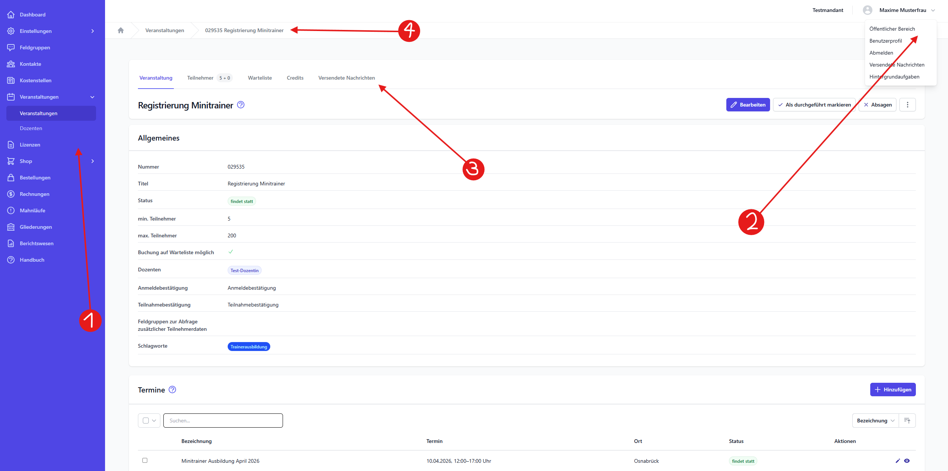Image resolution: width=948 pixels, height=471 pixels.
Task: Open the three-dot more actions menu
Action: [x=907, y=105]
